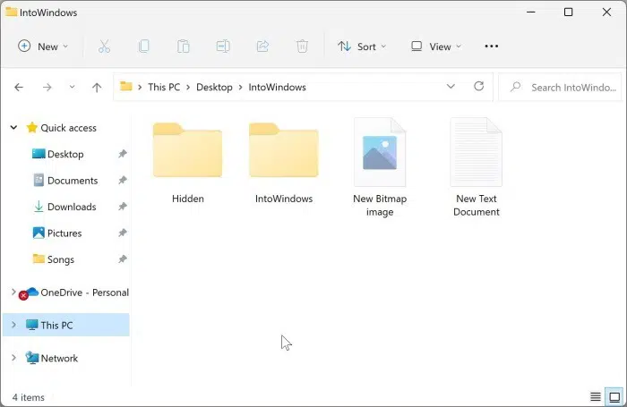Expand the Network node
The width and height of the screenshot is (627, 407).
click(x=13, y=358)
